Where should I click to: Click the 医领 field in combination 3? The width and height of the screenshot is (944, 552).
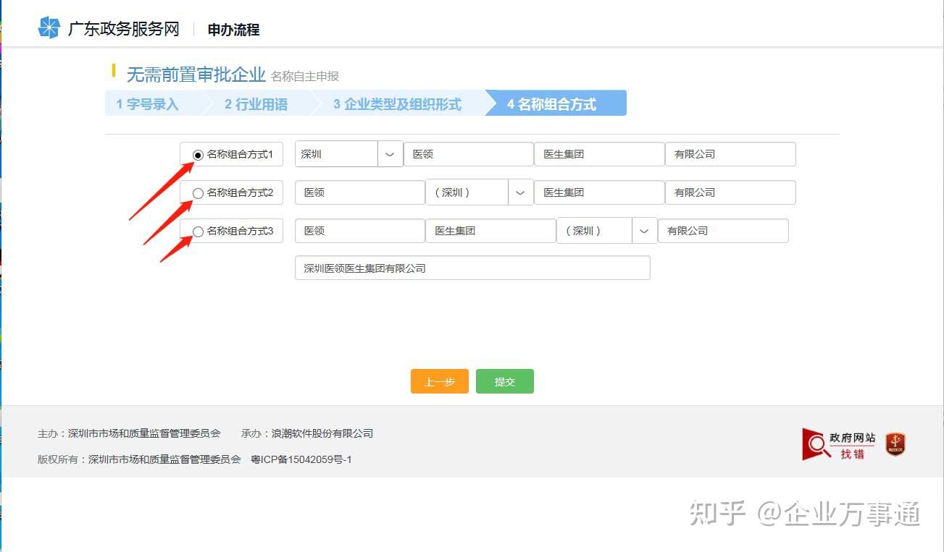pos(360,231)
